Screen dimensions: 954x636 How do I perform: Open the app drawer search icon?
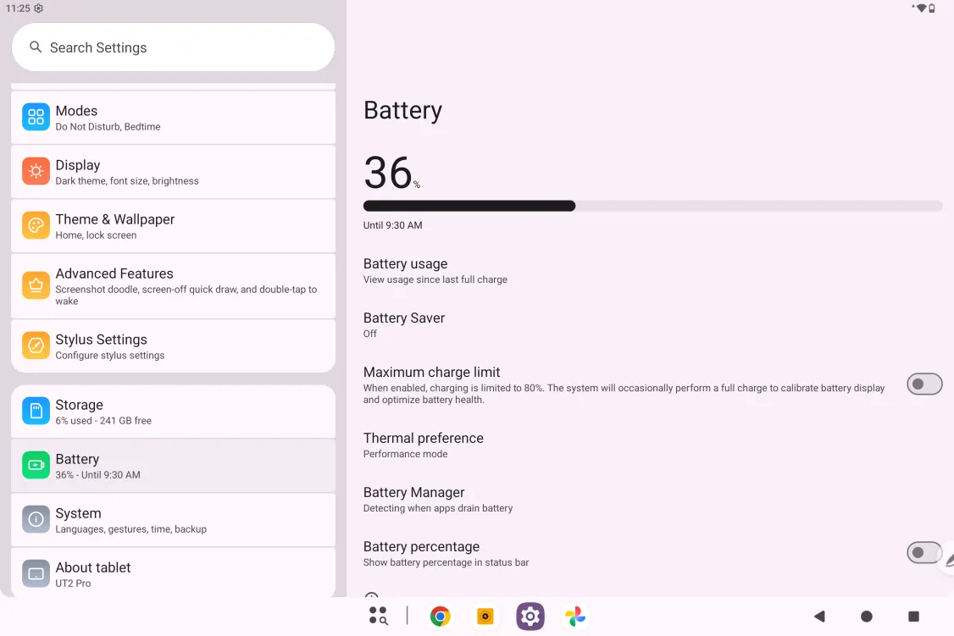tap(379, 616)
